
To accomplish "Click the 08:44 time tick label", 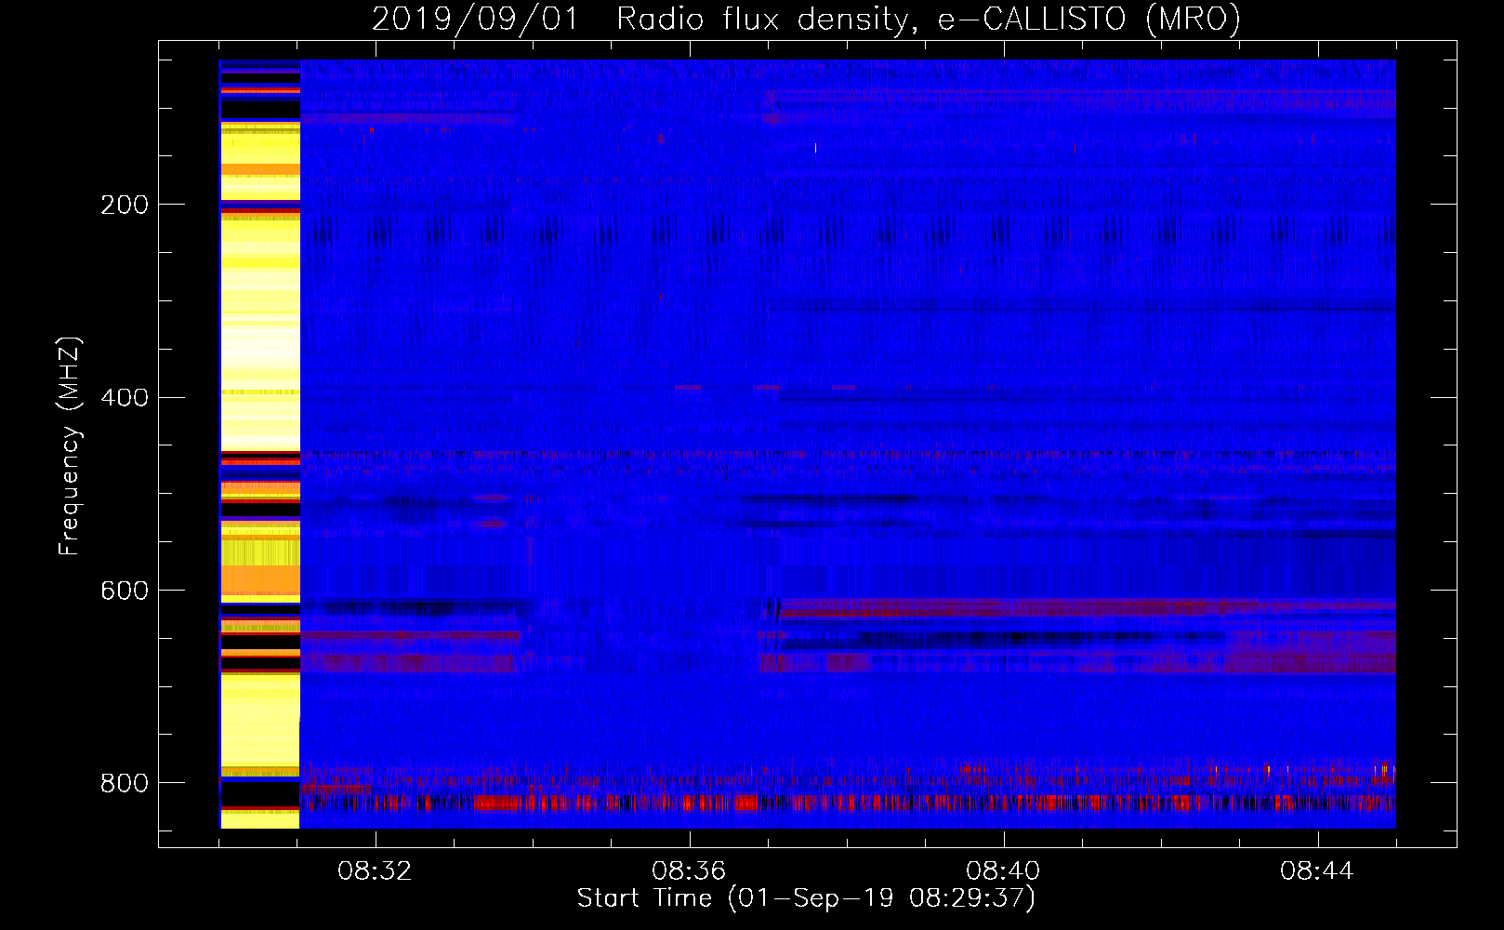I will pos(1317,871).
